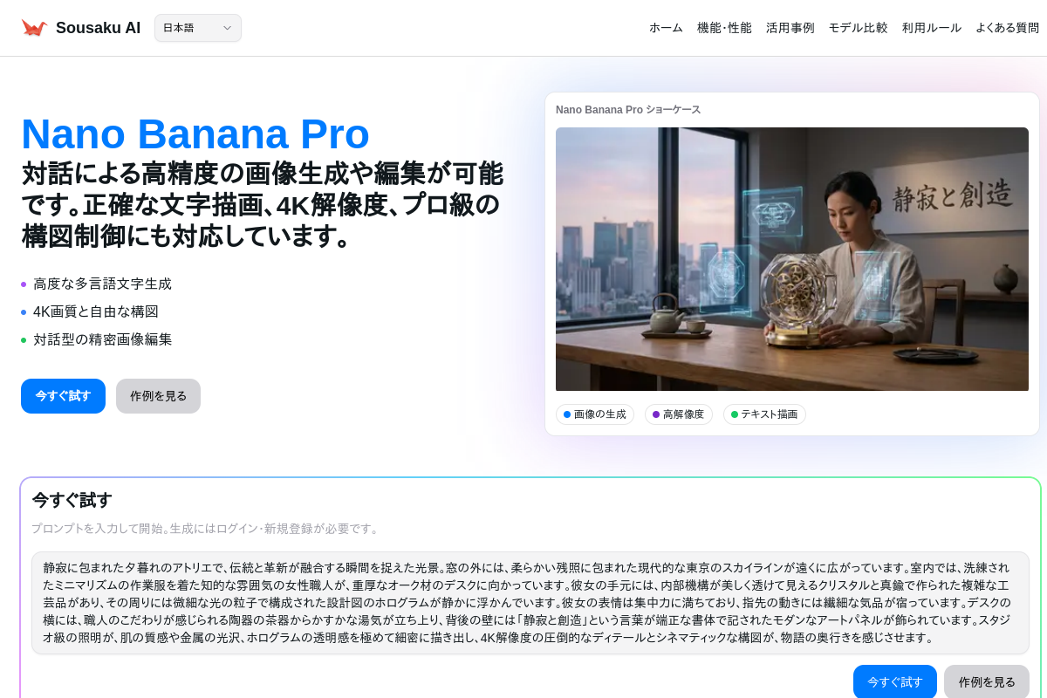
Task: Open 利用ルール navigation link
Action: pyautogui.click(x=932, y=28)
